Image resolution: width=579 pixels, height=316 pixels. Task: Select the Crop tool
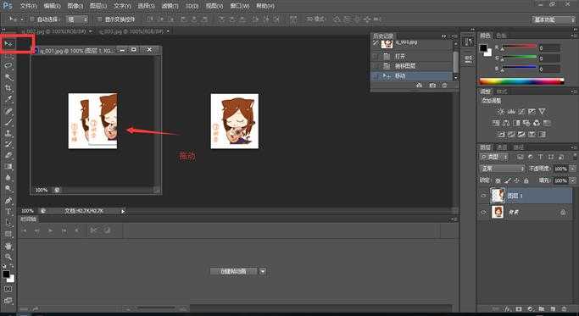click(x=8, y=88)
